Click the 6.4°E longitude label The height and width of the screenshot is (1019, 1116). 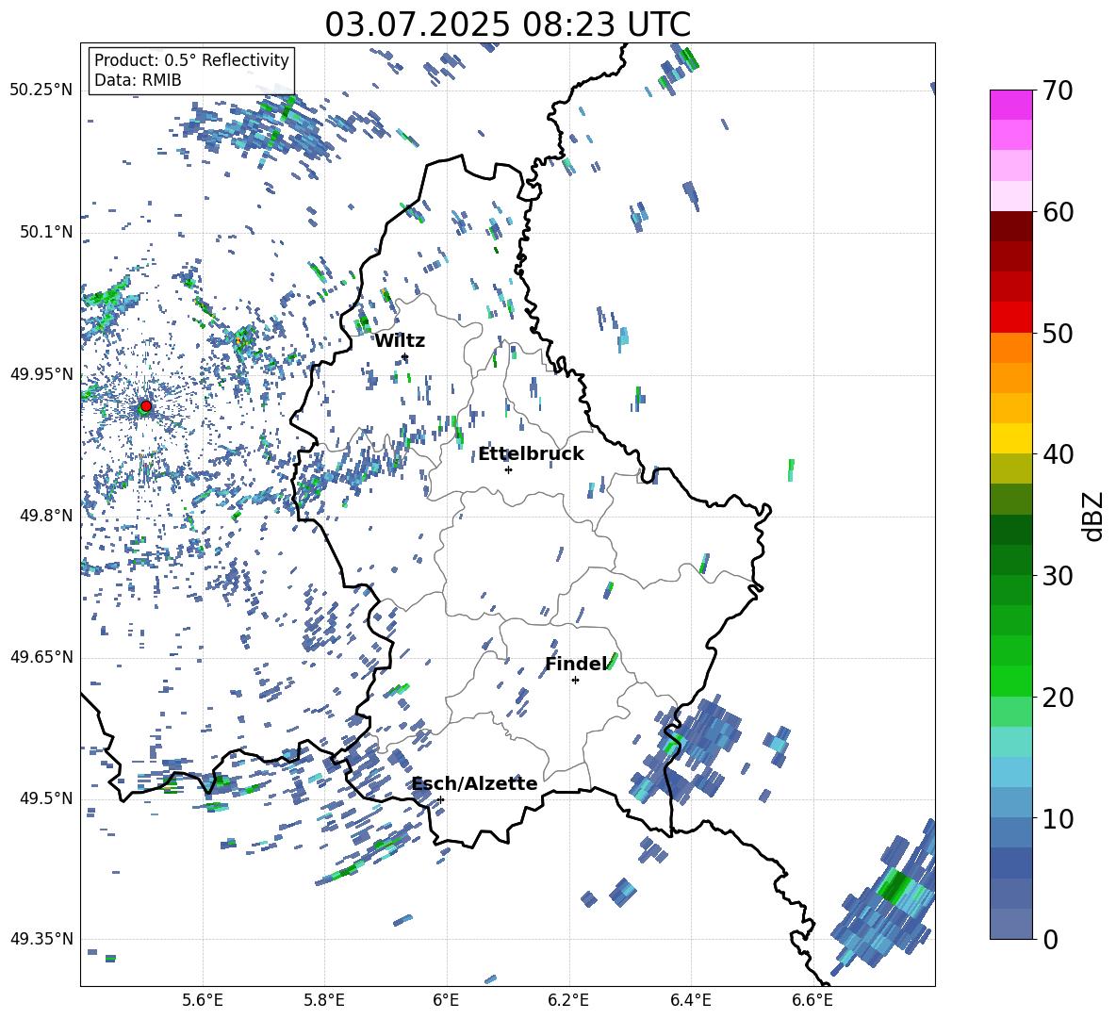(x=691, y=1000)
